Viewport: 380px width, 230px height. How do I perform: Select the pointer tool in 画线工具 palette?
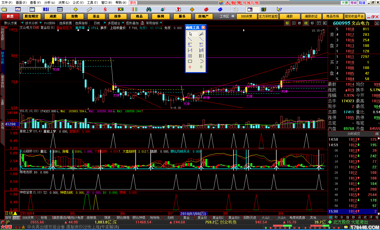pos(190,34)
